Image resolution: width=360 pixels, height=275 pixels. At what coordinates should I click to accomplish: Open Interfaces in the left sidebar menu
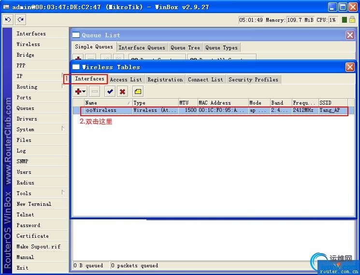tap(40, 33)
